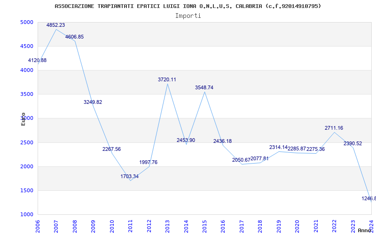Click the x-axis year 2016
Viewport: 376px width, 235px height.
coord(223,227)
